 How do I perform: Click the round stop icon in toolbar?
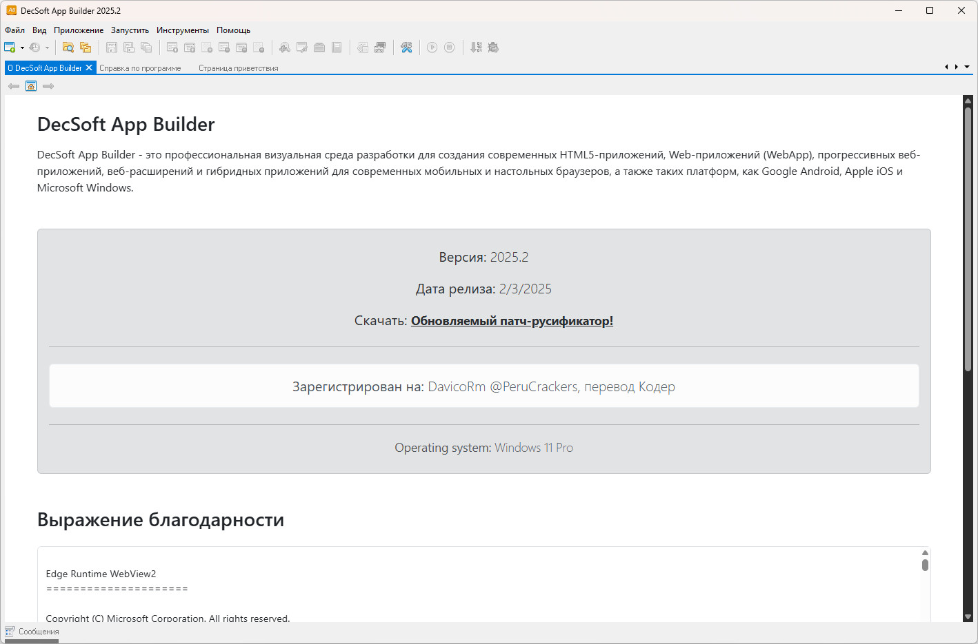(x=449, y=48)
